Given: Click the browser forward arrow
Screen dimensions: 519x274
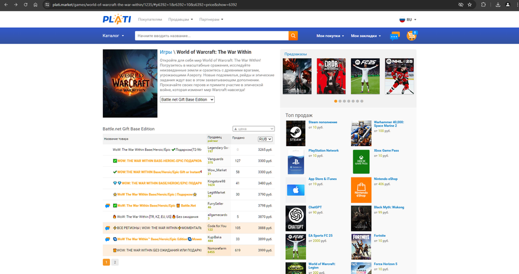Looking at the screenshot, I should [x=15, y=5].
